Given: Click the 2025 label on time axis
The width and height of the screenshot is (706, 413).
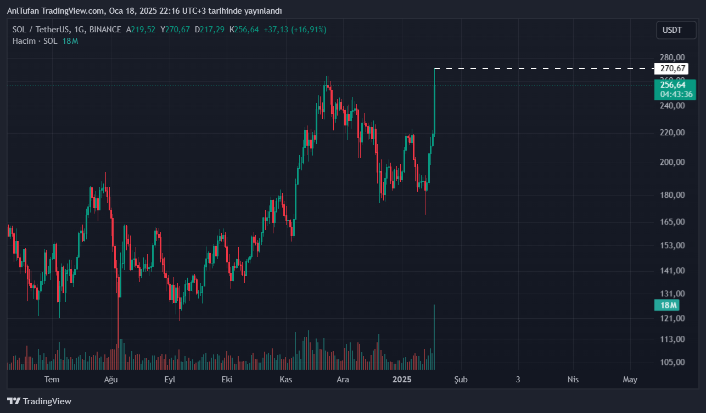Looking at the screenshot, I should tap(402, 380).
